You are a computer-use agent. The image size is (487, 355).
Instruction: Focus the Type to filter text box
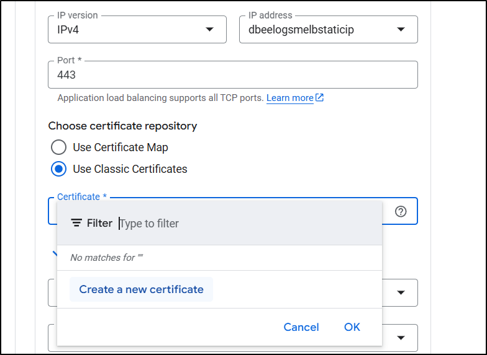coord(248,223)
